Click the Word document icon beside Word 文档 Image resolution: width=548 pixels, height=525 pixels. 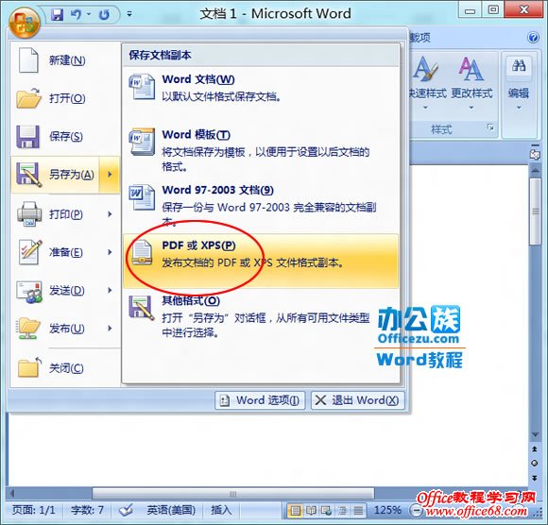(142, 86)
